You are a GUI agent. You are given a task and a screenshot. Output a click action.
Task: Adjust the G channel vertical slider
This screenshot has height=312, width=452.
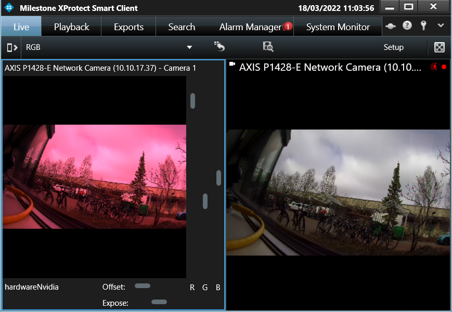tap(205, 201)
